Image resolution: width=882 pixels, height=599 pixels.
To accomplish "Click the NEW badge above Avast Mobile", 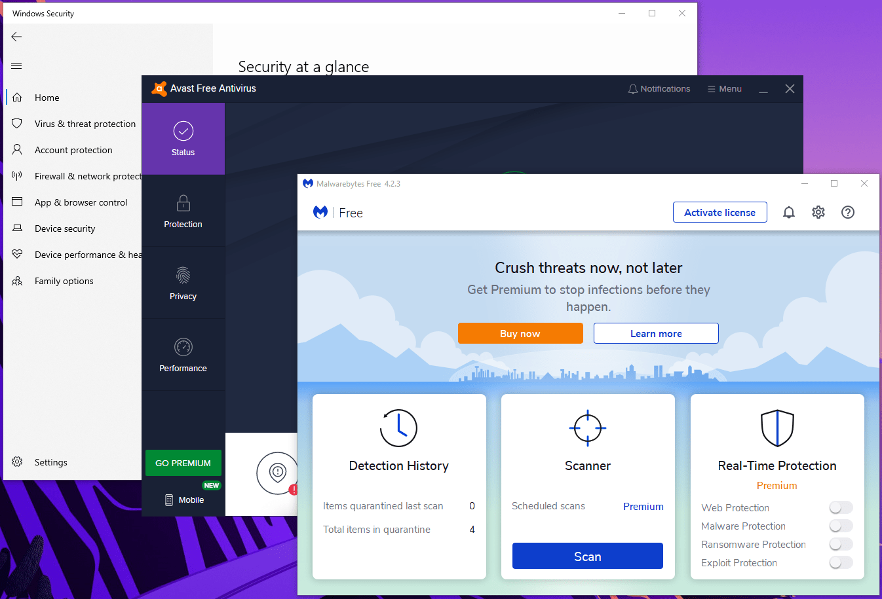I will click(212, 486).
